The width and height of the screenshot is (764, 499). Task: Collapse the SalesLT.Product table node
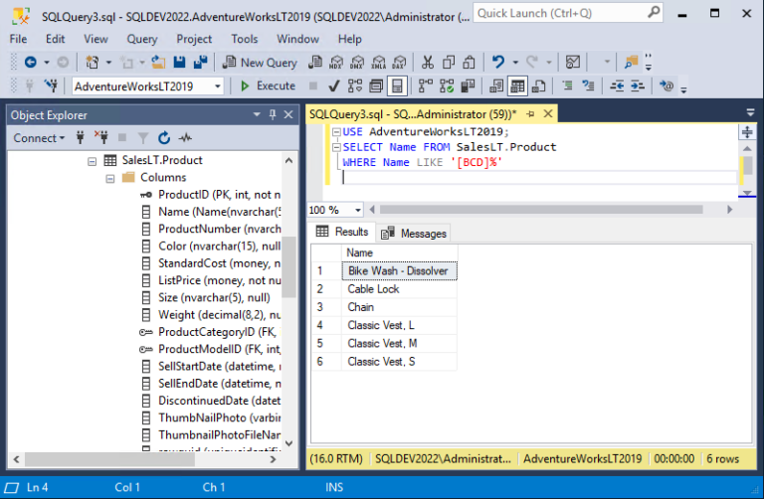(93, 161)
